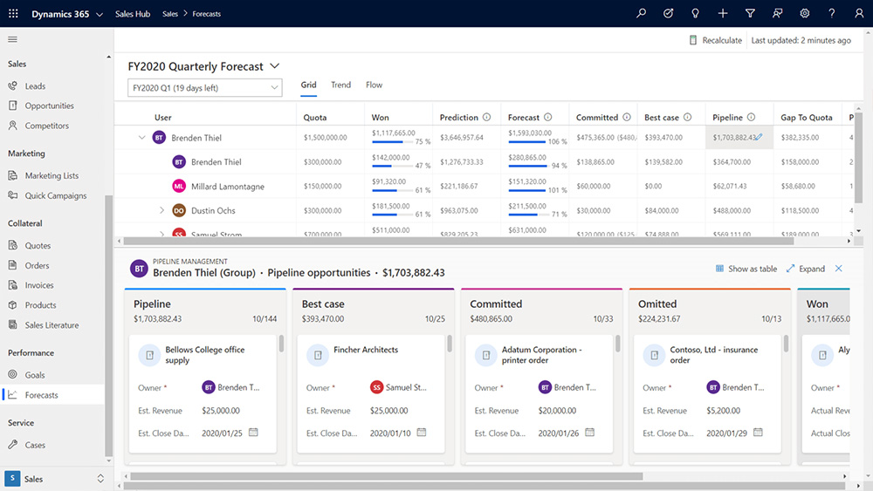Click the Recalculate button
Screen dimensions: 873x491
tap(715, 40)
